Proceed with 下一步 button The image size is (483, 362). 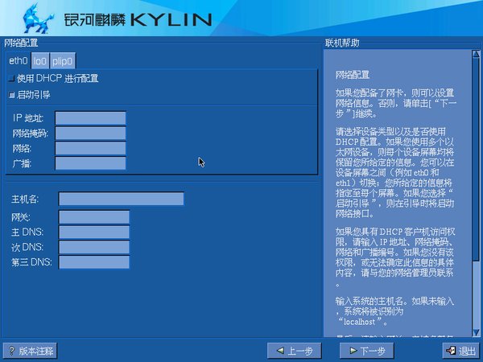[367, 351]
